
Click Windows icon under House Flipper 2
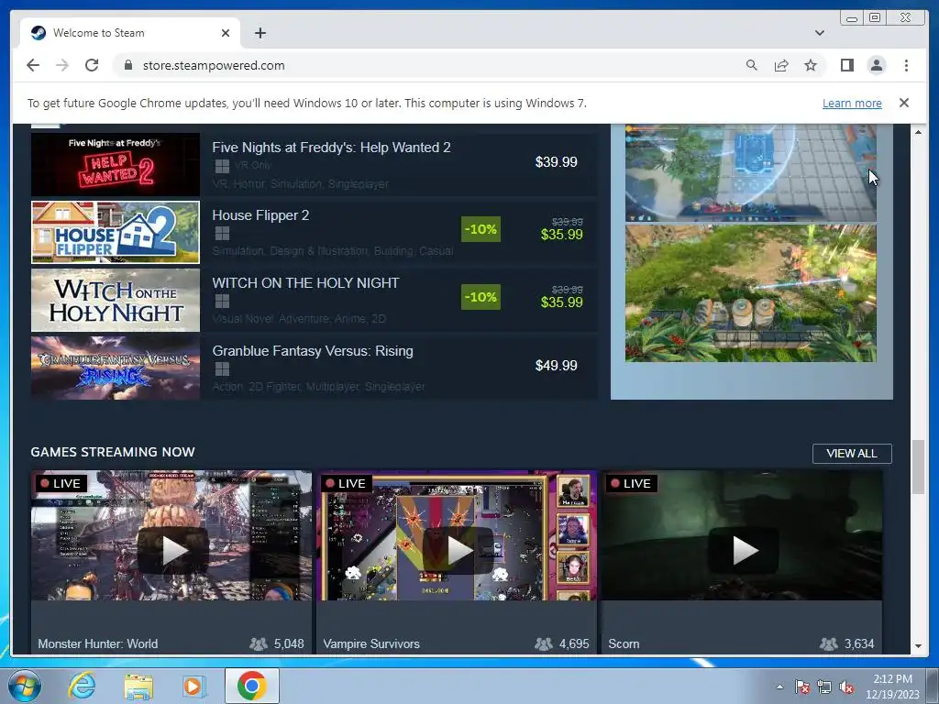pos(222,234)
